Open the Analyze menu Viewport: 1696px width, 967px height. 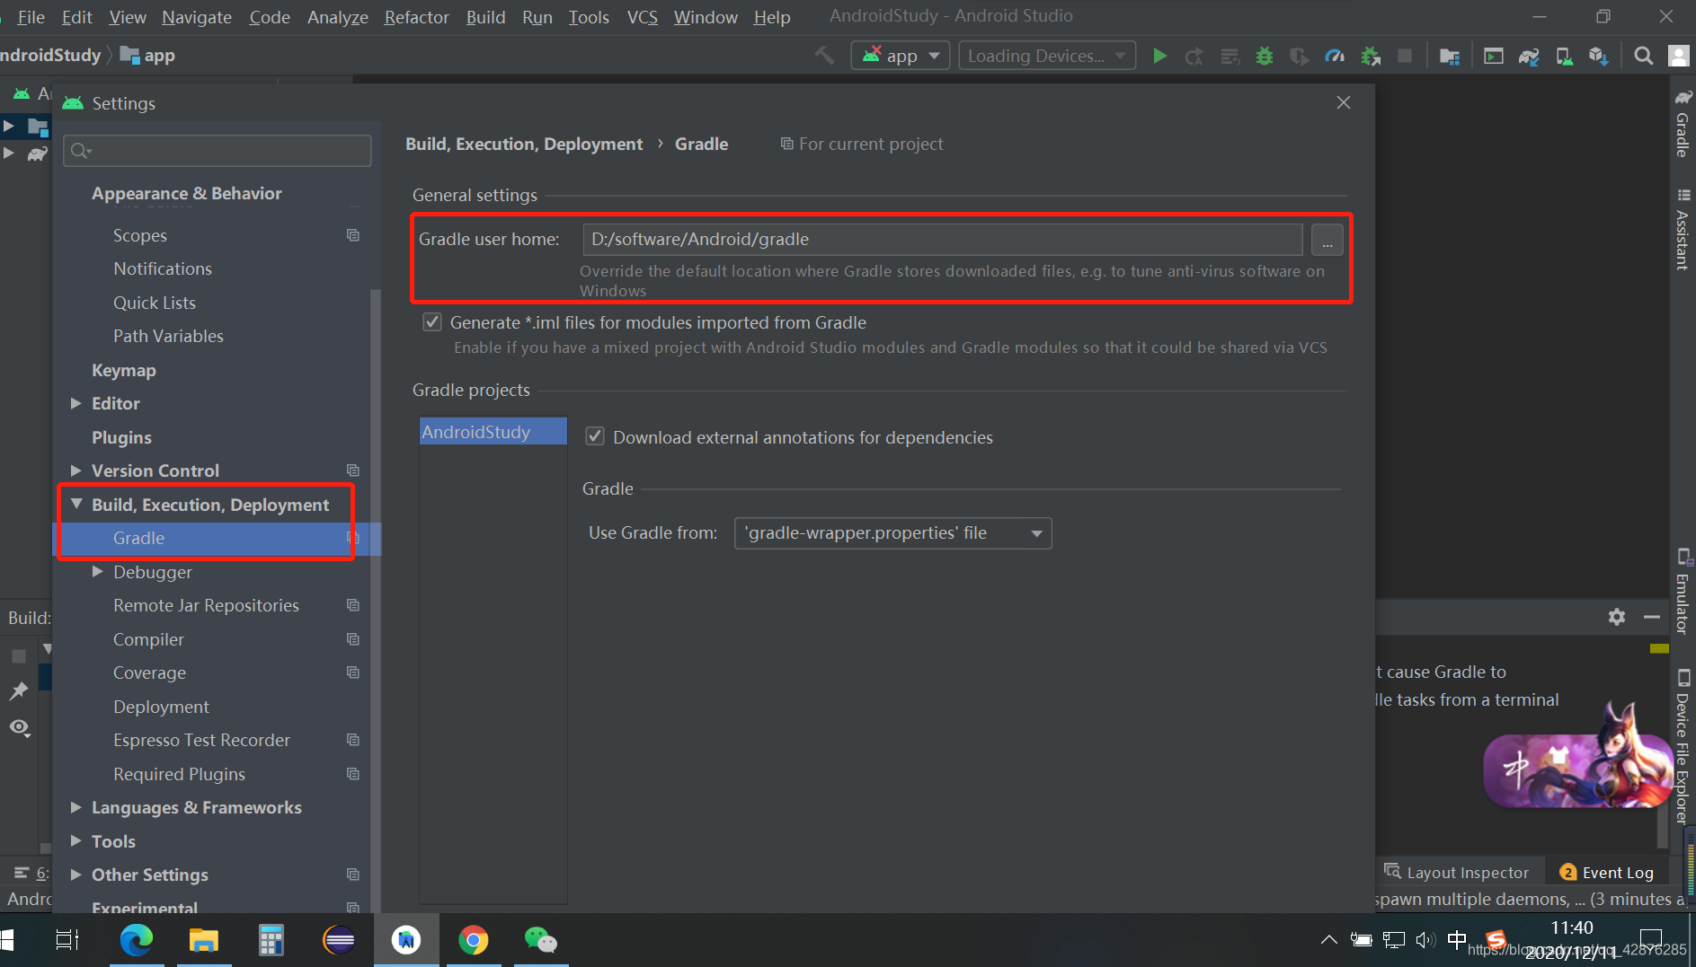(337, 17)
